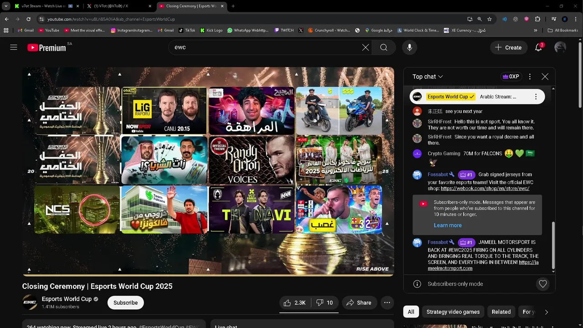
Task: Open World Clock & Time bookmark
Action: [x=418, y=31]
